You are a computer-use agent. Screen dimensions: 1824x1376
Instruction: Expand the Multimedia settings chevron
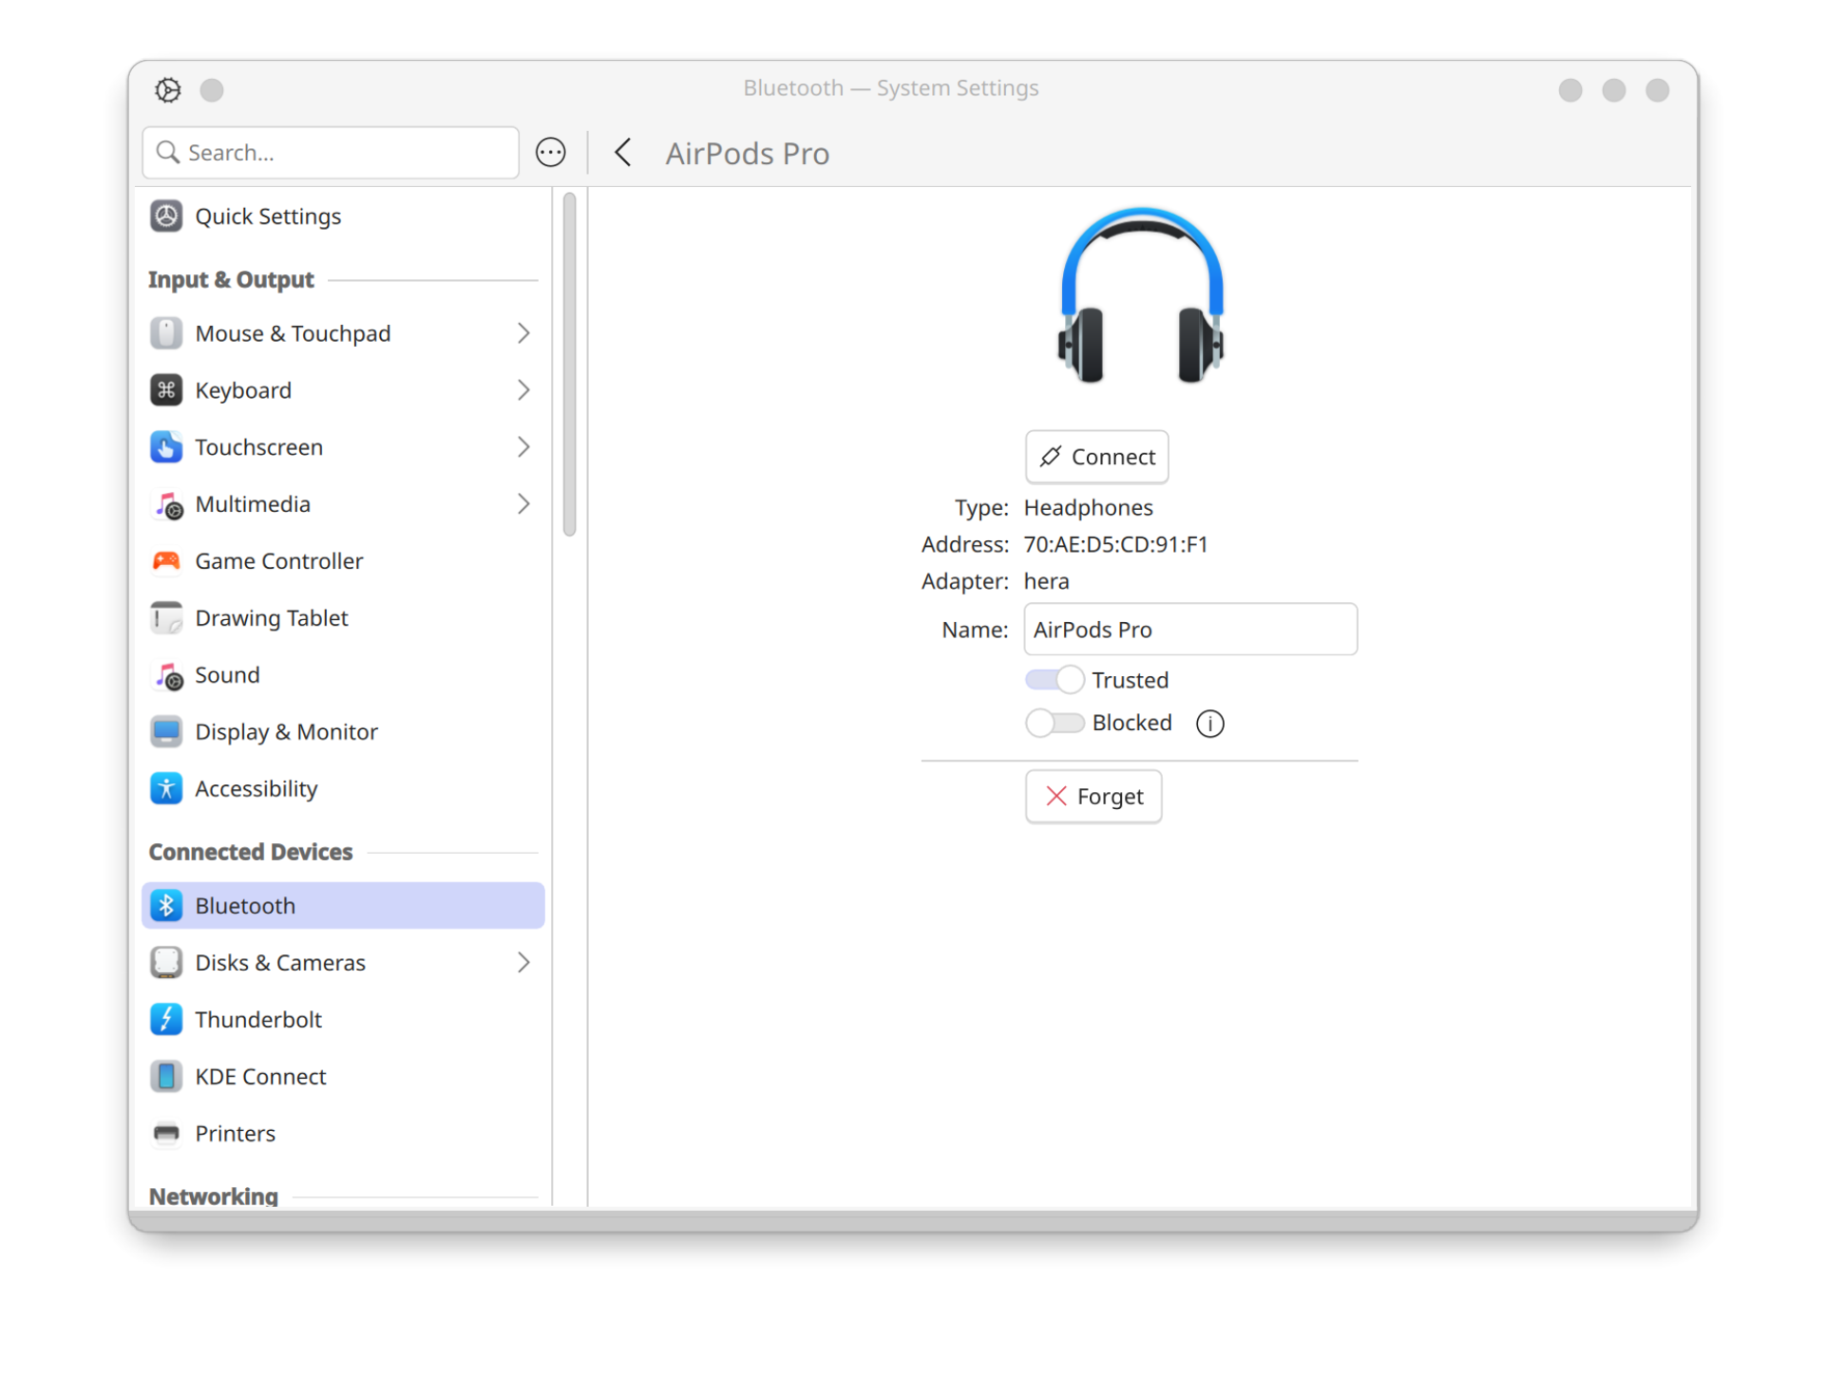[x=523, y=504]
